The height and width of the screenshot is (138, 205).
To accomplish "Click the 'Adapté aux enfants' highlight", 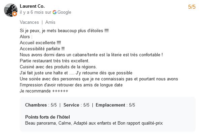I will (92, 123).
